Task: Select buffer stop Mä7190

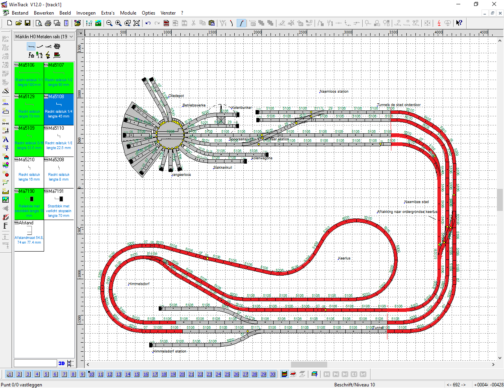Action: tap(29, 204)
